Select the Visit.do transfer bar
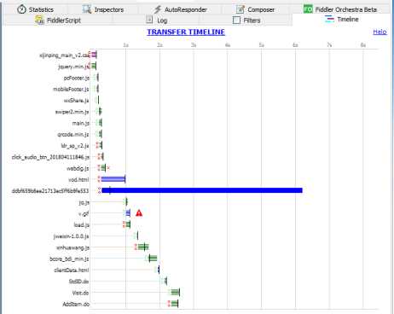394x314 pixels. coord(175,292)
